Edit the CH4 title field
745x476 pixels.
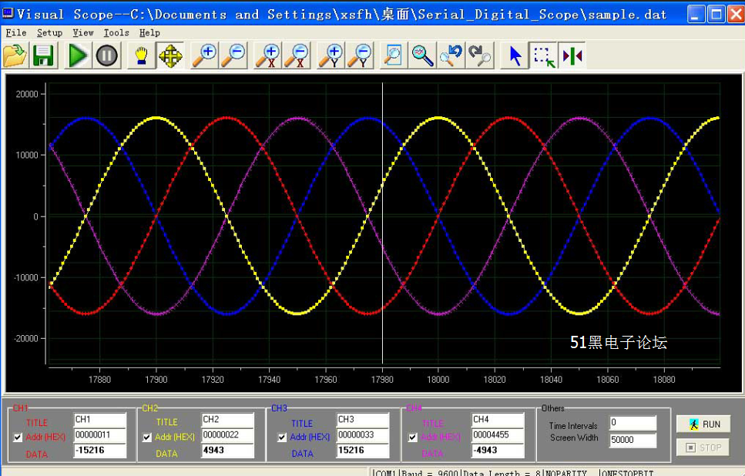[498, 420]
